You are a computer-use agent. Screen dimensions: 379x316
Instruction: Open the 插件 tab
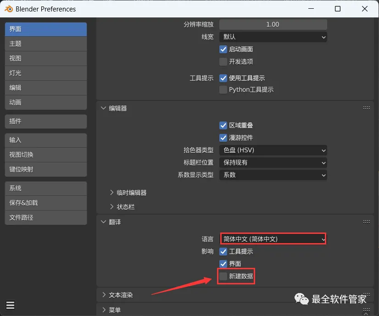point(46,121)
